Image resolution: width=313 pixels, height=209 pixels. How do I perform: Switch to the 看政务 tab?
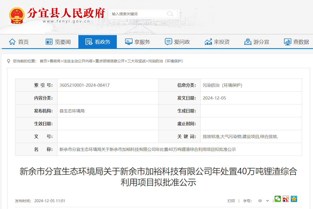click(97, 41)
